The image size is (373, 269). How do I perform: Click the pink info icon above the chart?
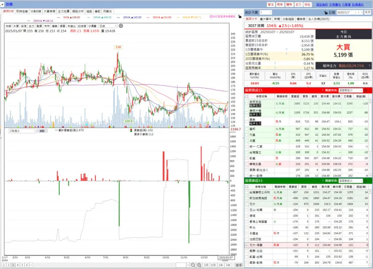tap(211, 17)
